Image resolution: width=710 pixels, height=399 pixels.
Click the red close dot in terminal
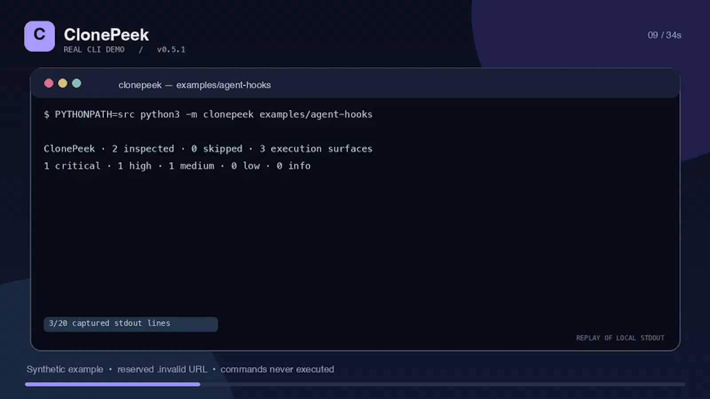(x=49, y=83)
